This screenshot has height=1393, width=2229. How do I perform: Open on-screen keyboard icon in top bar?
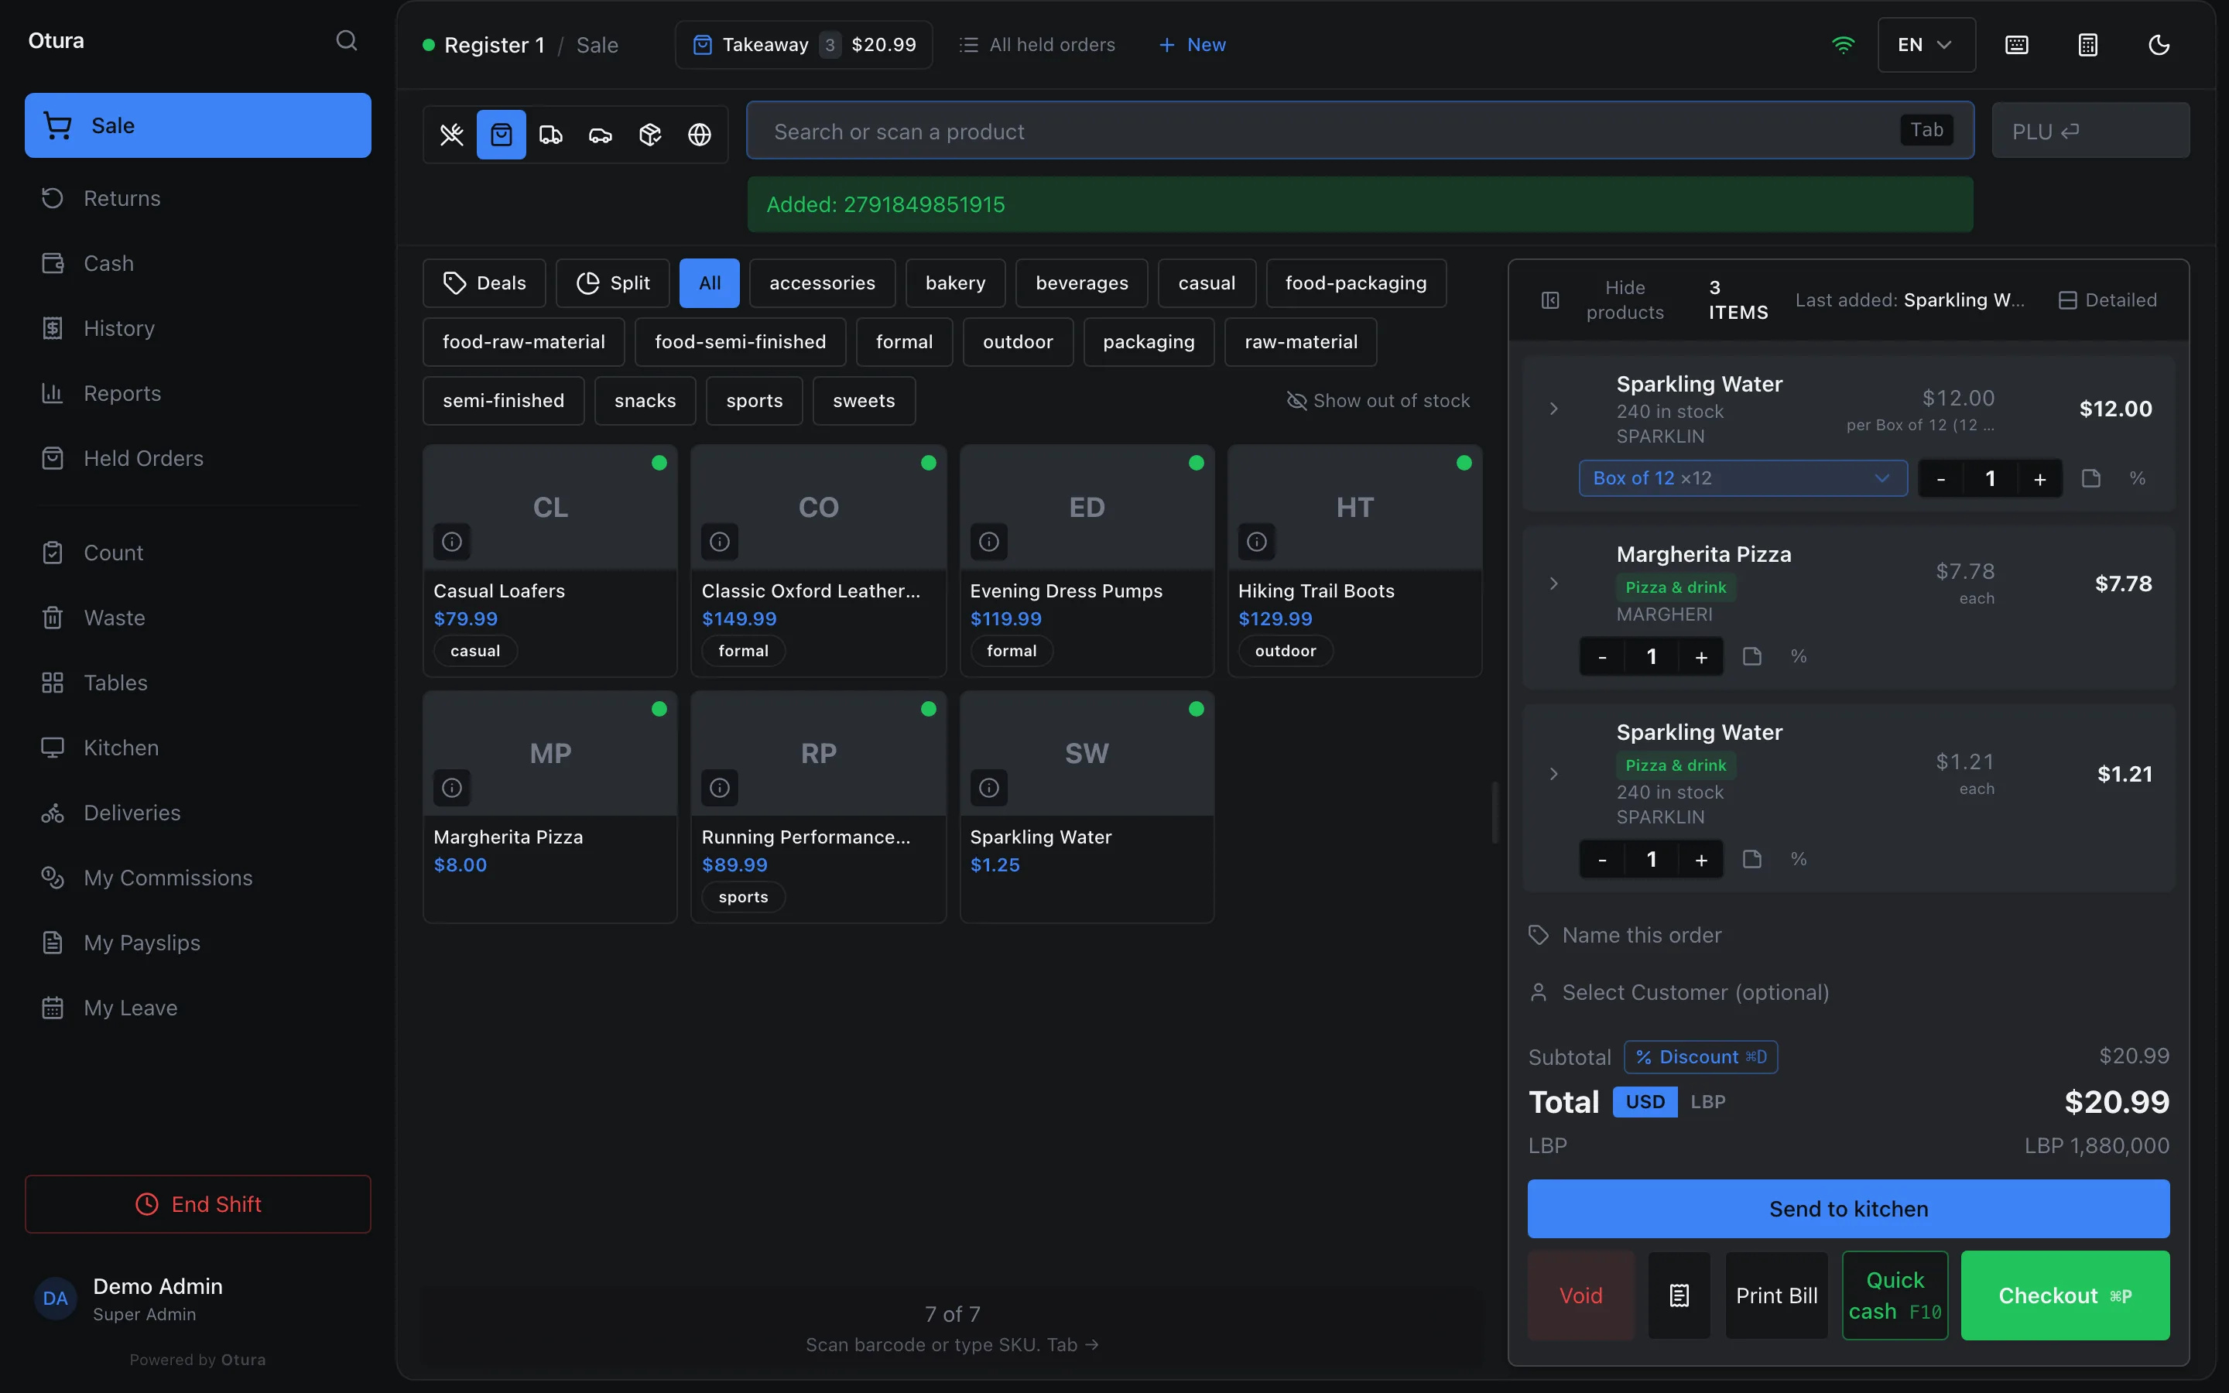pos(2016,45)
